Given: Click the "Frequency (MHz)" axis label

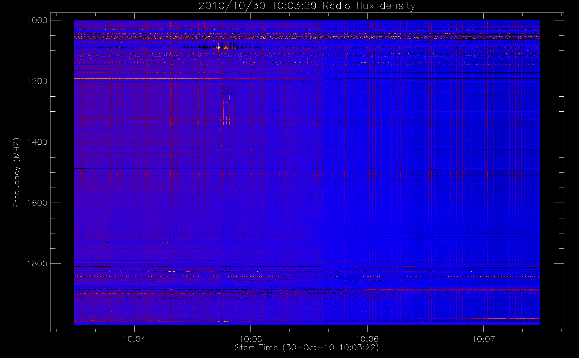Looking at the screenshot, I should tap(17, 173).
